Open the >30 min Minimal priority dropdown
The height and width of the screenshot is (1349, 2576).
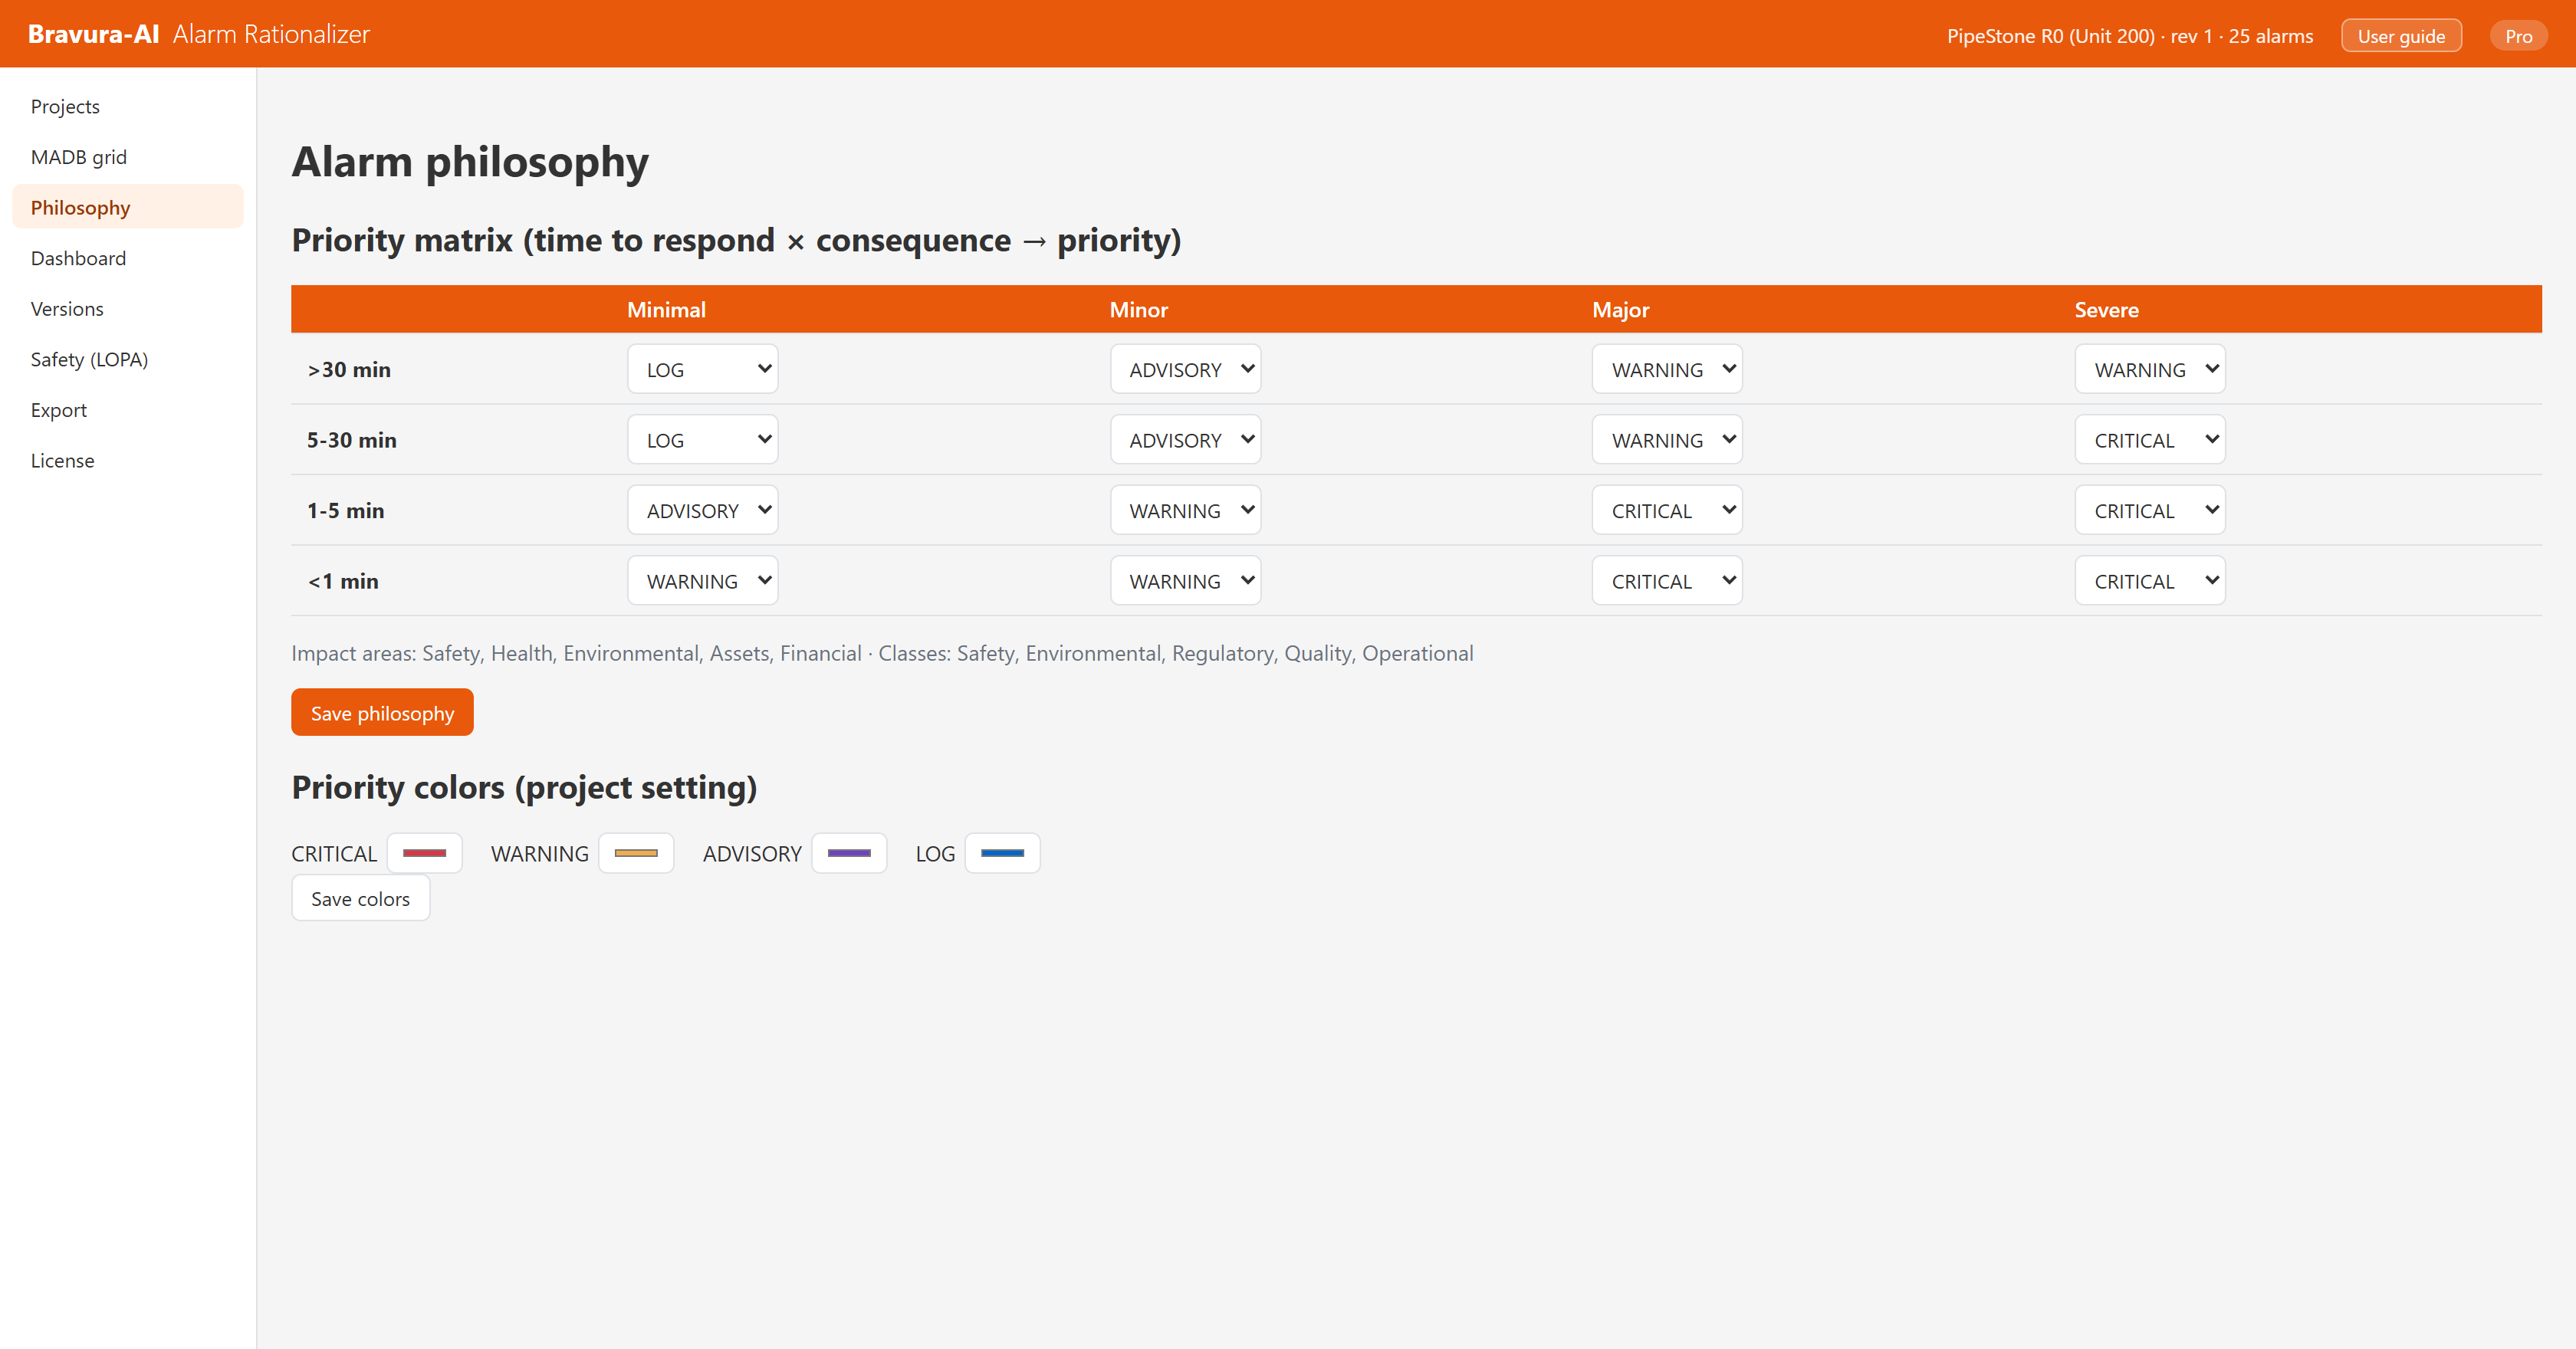[x=703, y=369]
